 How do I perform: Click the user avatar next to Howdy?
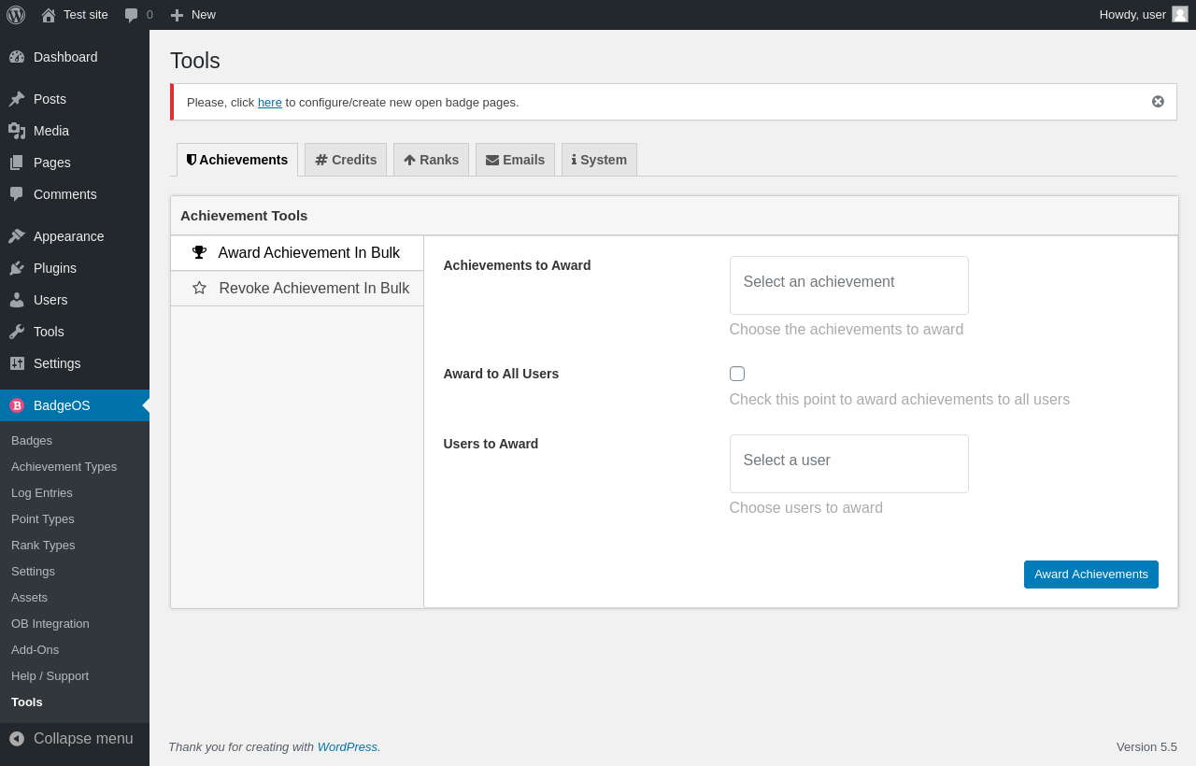tap(1180, 14)
